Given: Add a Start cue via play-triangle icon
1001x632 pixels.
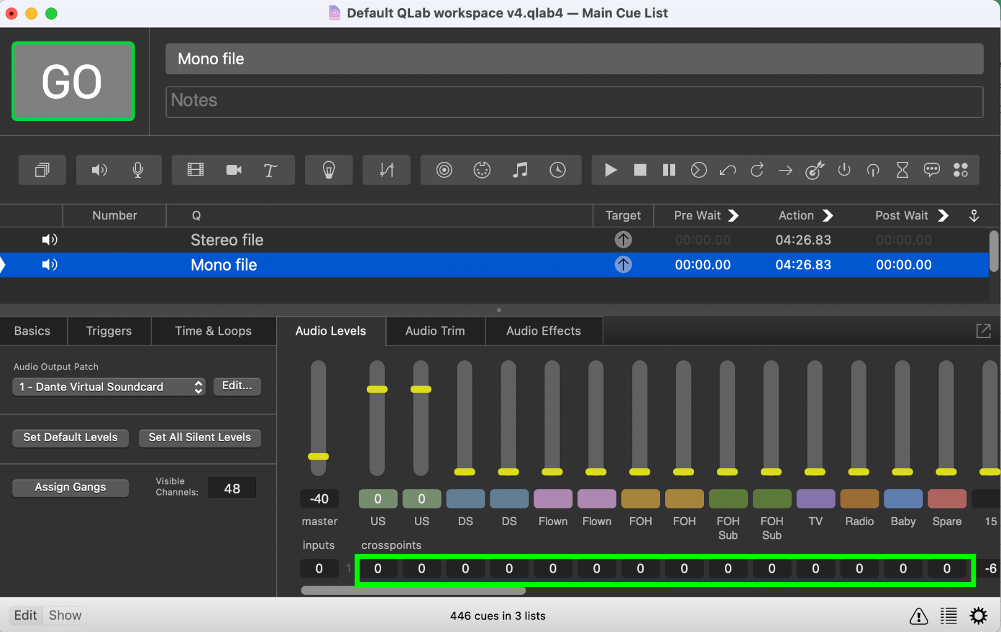Looking at the screenshot, I should coord(611,170).
